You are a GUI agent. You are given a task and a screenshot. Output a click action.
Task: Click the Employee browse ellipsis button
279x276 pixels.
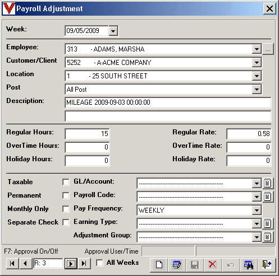(268, 49)
